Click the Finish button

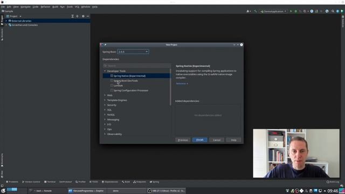199,140
